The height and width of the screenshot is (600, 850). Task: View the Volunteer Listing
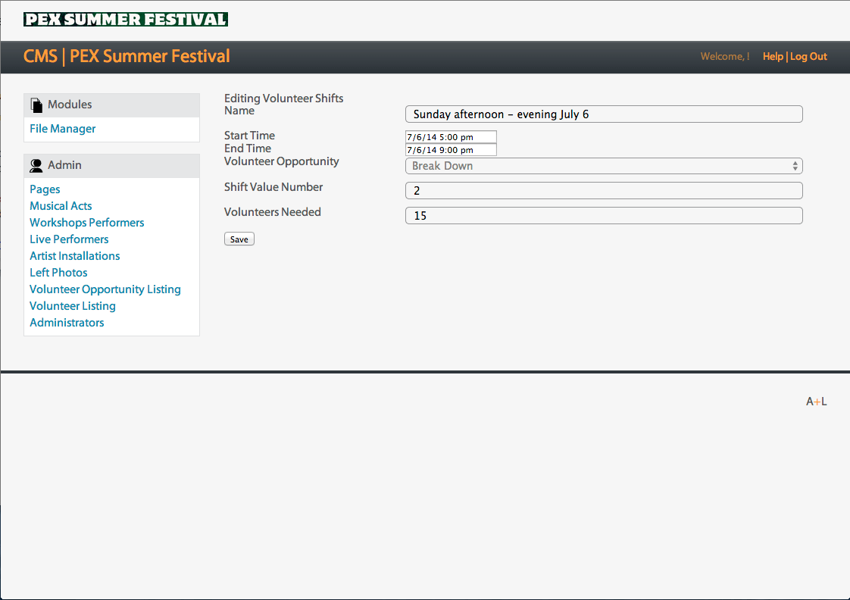tap(73, 306)
